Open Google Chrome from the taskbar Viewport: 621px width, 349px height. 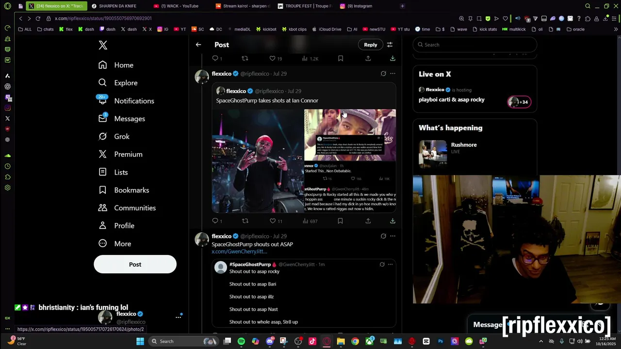coord(355,341)
